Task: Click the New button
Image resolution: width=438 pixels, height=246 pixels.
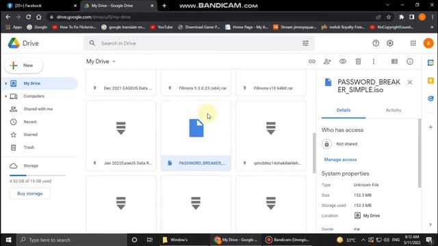Action: pyautogui.click(x=24, y=66)
